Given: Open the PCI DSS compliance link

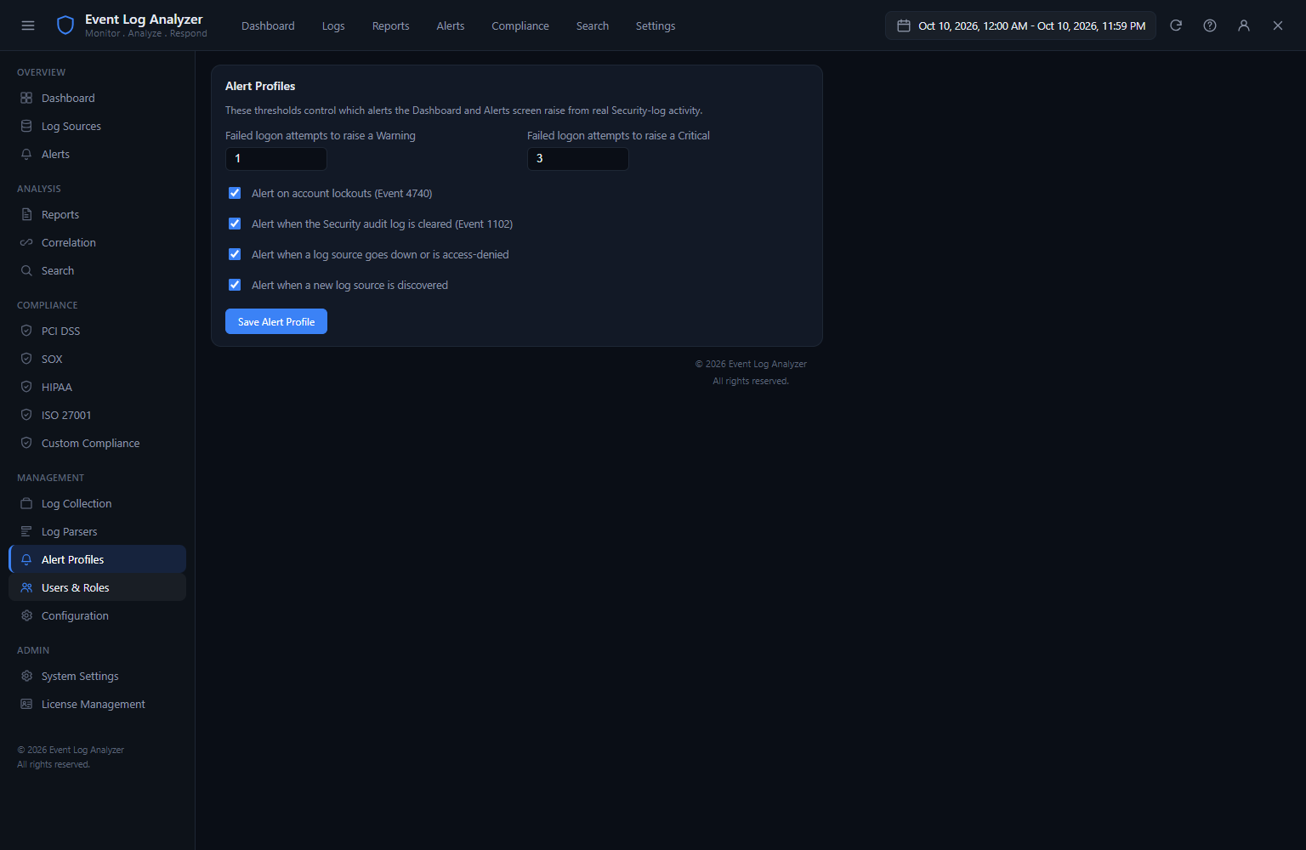Looking at the screenshot, I should [x=60, y=331].
